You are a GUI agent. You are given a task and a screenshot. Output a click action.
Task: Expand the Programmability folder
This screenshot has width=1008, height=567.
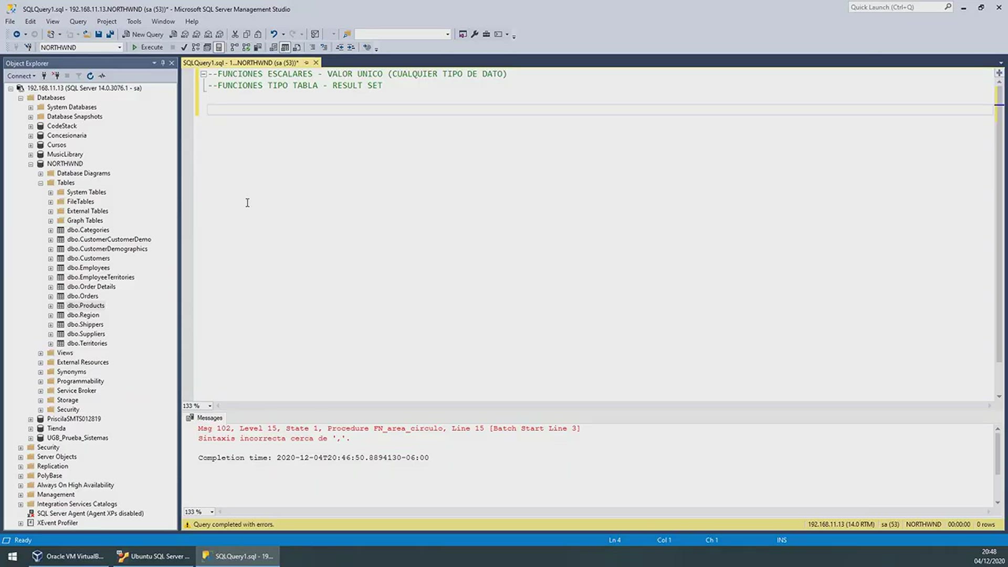40,382
